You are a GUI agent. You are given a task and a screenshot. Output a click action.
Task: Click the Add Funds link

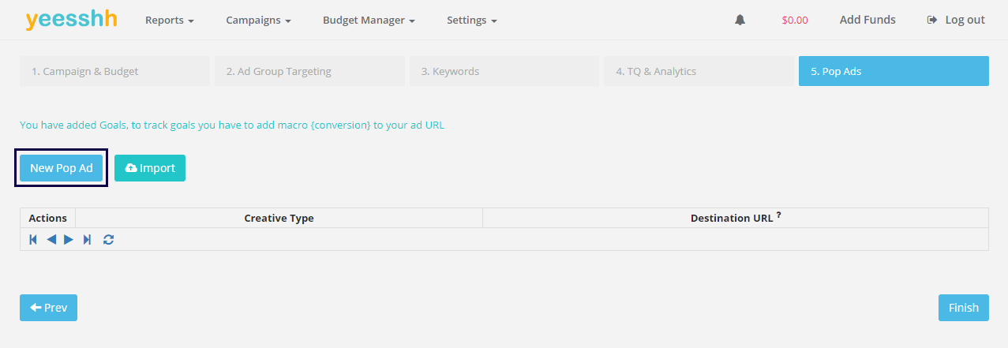(x=867, y=20)
